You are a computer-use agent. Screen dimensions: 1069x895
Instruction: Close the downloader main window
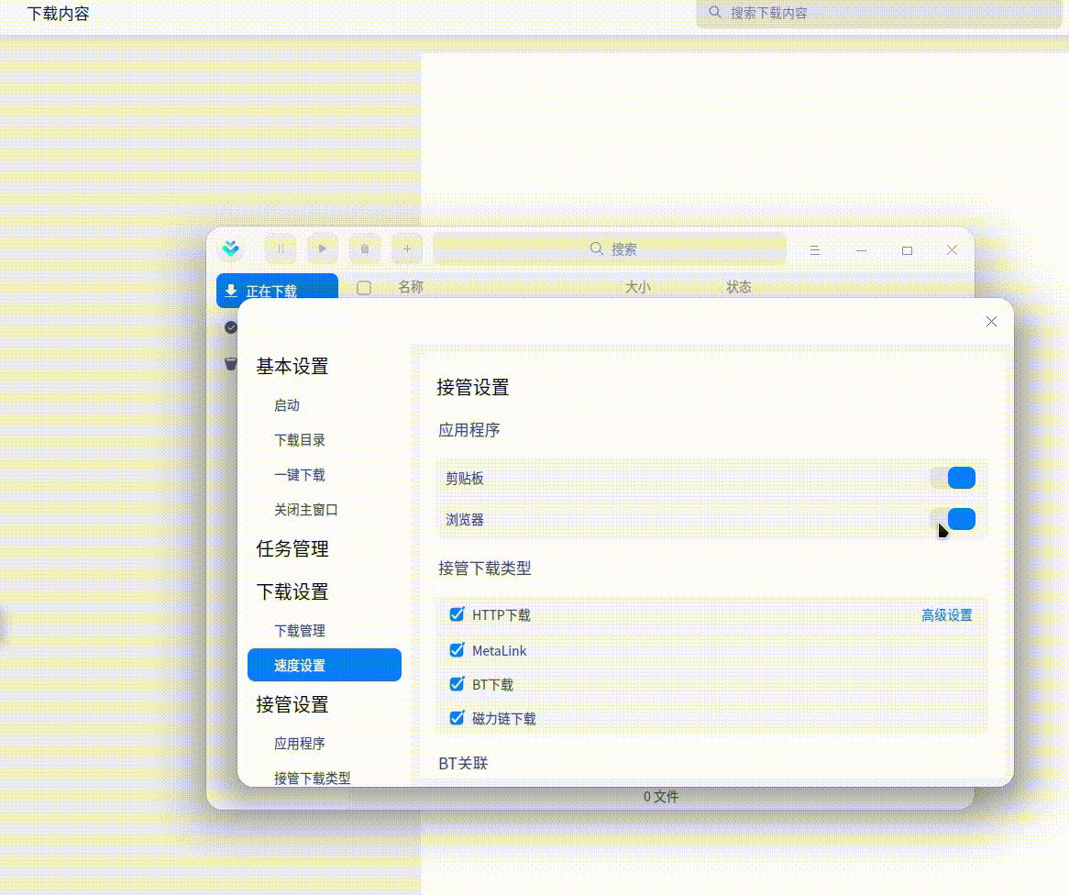coord(953,250)
